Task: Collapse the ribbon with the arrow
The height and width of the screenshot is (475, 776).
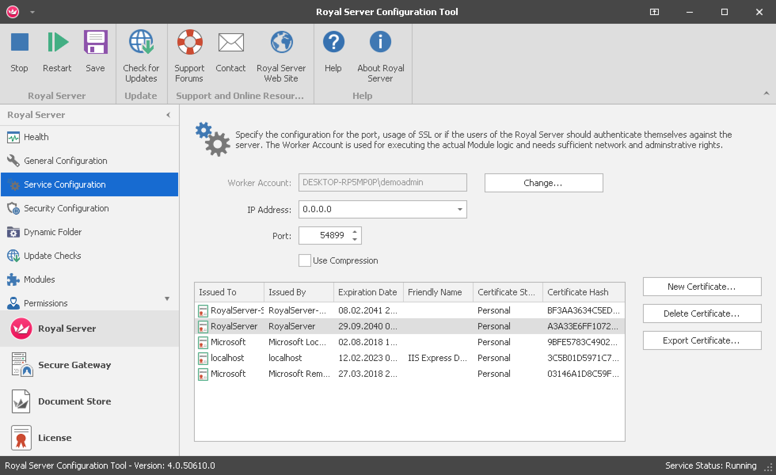Action: pos(766,94)
